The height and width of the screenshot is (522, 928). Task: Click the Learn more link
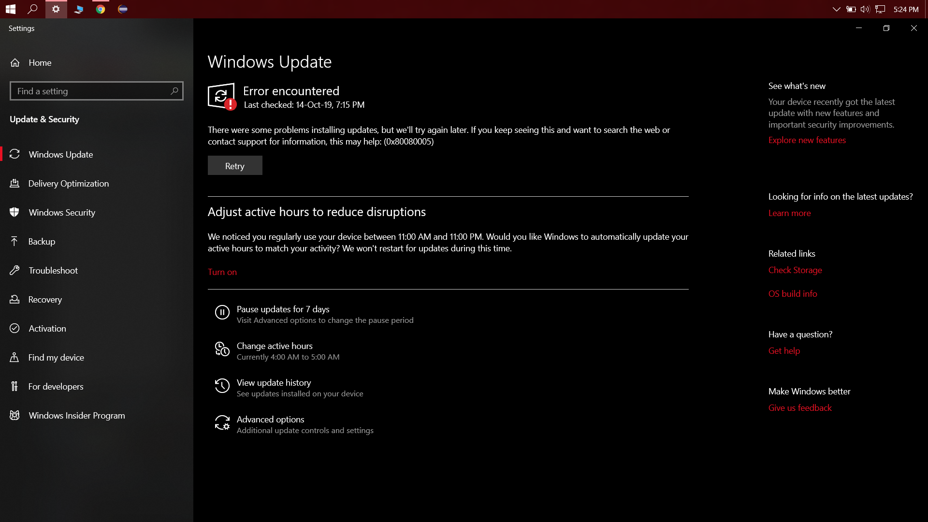pyautogui.click(x=790, y=213)
